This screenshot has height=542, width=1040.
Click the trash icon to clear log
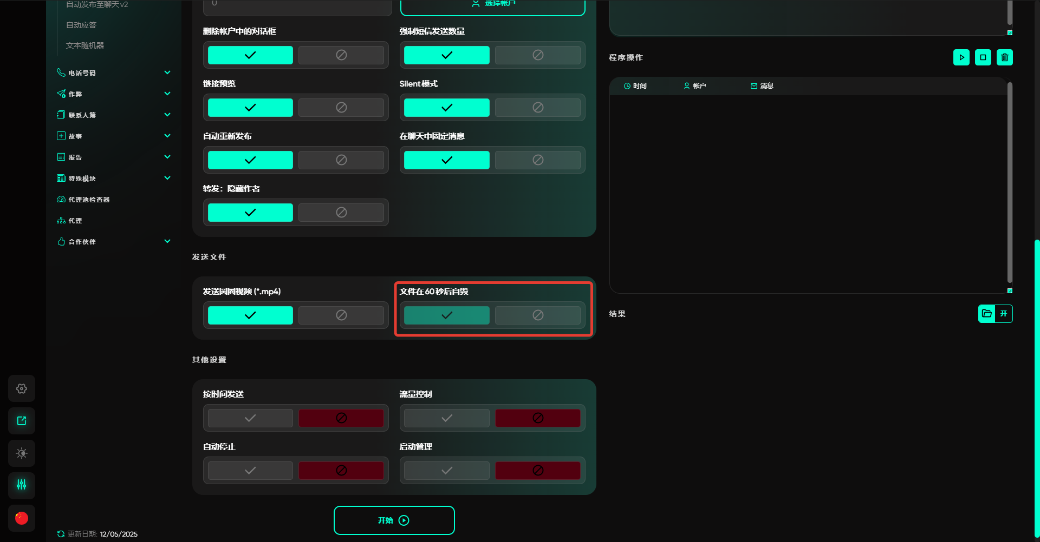point(1004,57)
